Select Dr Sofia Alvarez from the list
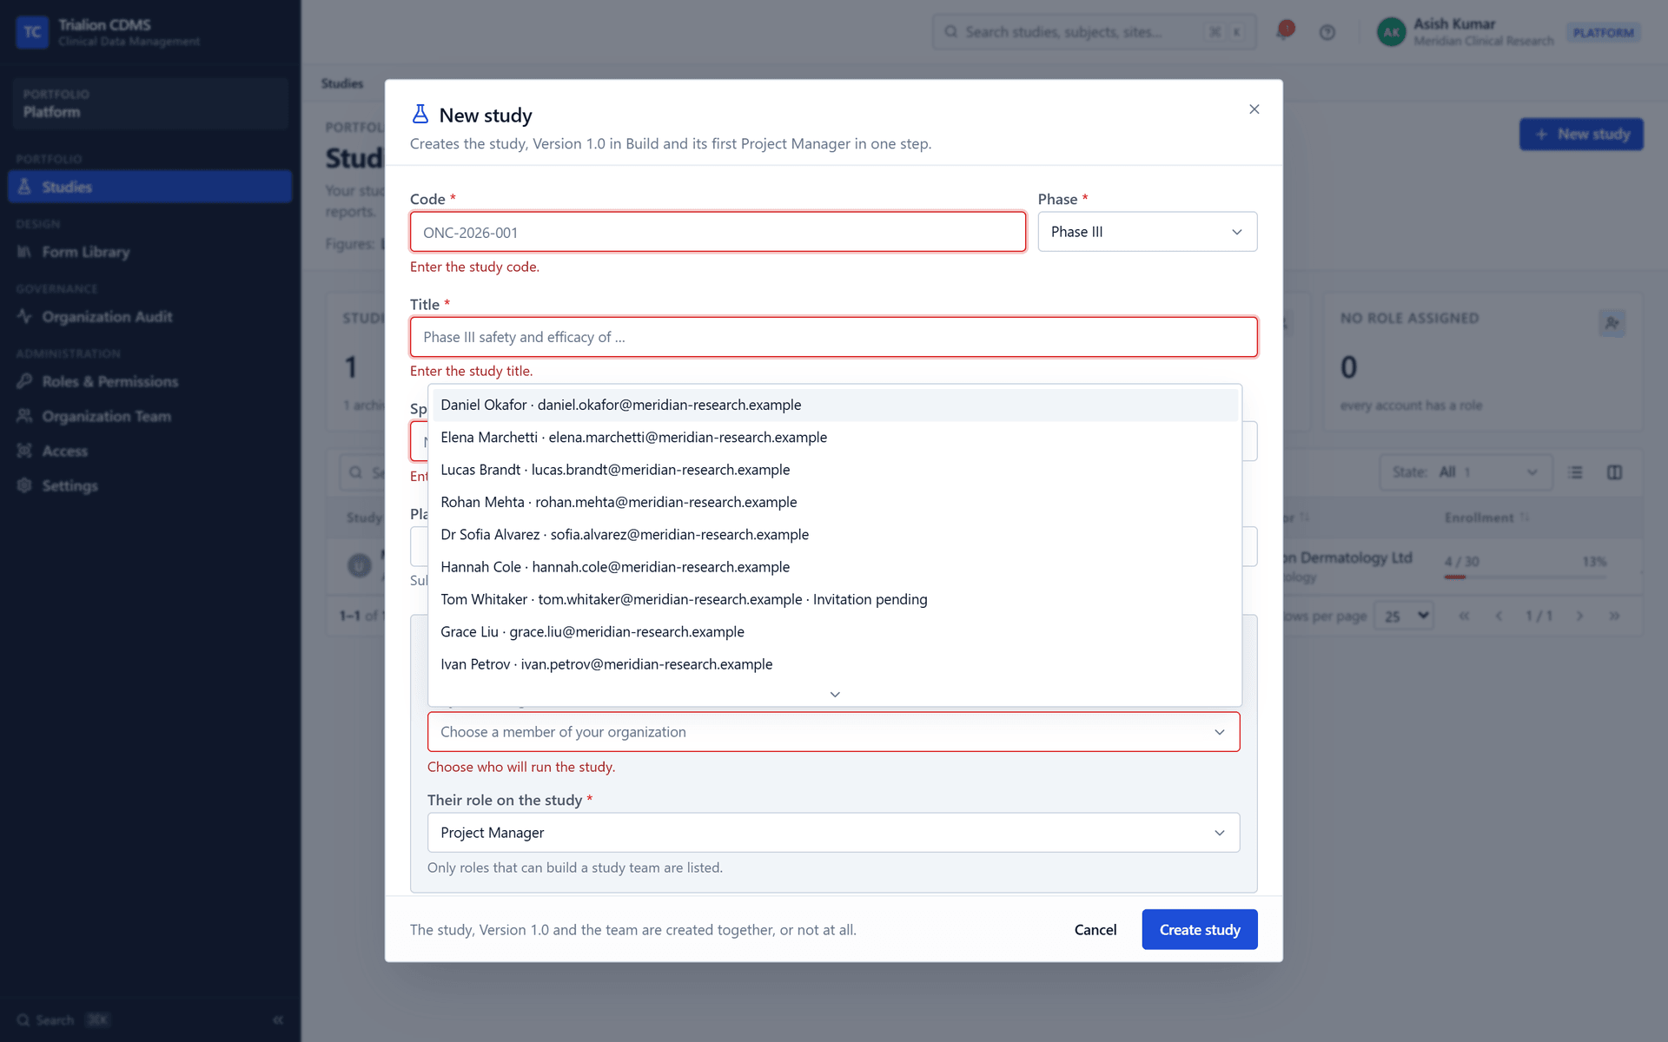 [x=835, y=535]
